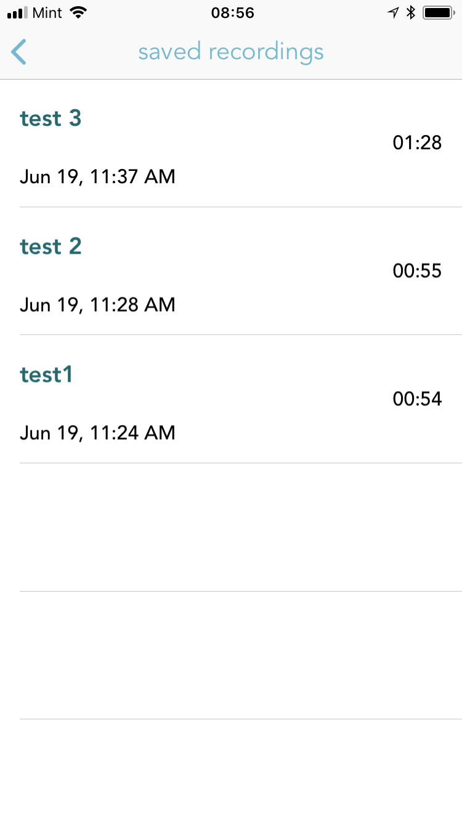Tap the 08:56 status bar clock
Screen dimensions: 462x823
pyautogui.click(x=232, y=13)
